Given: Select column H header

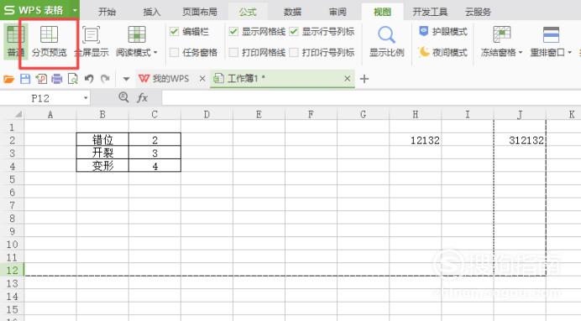Looking at the screenshot, I should click(x=416, y=115).
